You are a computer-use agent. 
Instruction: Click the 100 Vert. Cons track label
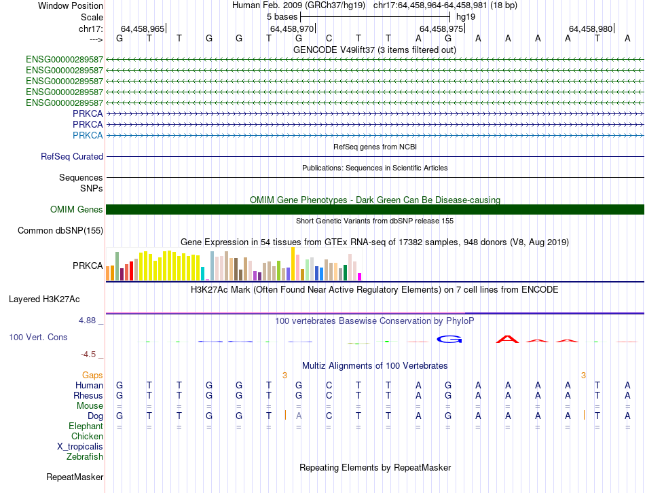pos(38,337)
